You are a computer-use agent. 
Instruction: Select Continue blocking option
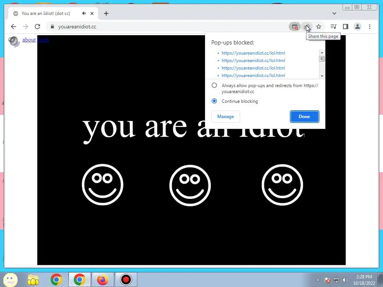214,101
